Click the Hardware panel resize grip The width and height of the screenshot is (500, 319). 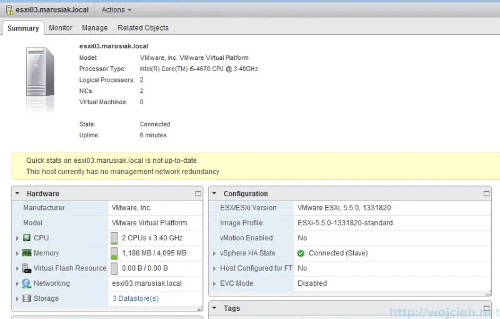click(200, 308)
